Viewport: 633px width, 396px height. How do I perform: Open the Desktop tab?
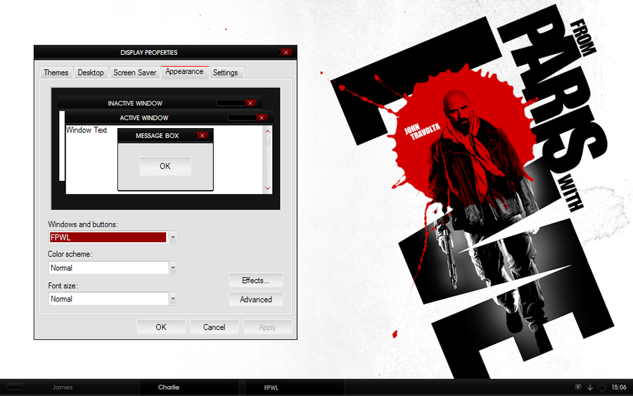[91, 72]
